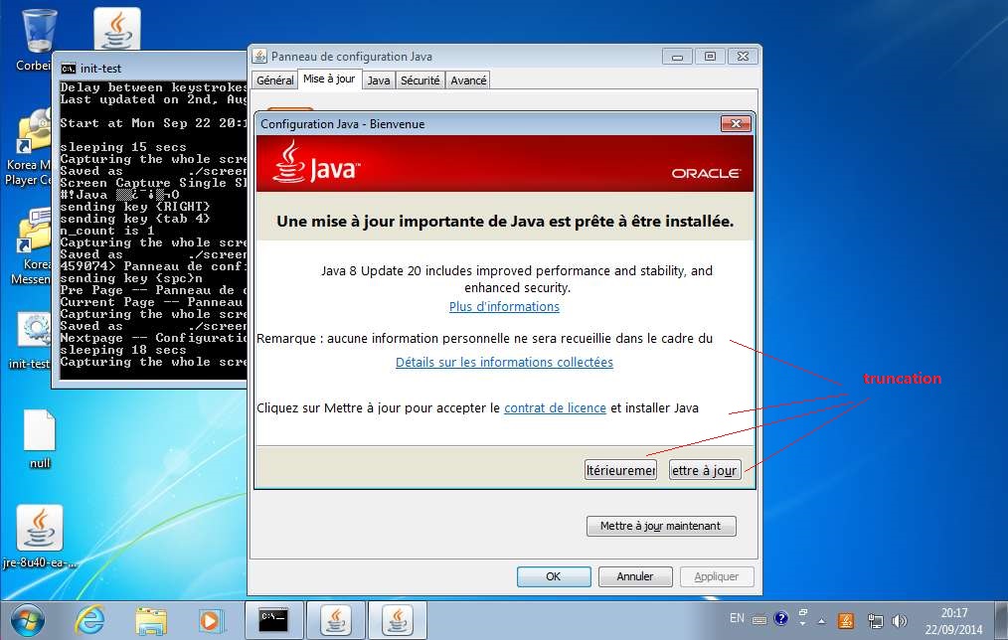Switch to the command prompt taskbar item
The image size is (1008, 640).
[x=273, y=619]
